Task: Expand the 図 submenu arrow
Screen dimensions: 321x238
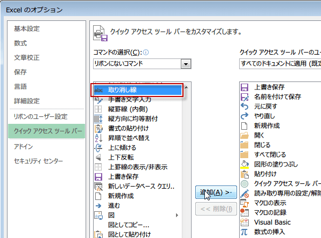Action: tap(177, 215)
